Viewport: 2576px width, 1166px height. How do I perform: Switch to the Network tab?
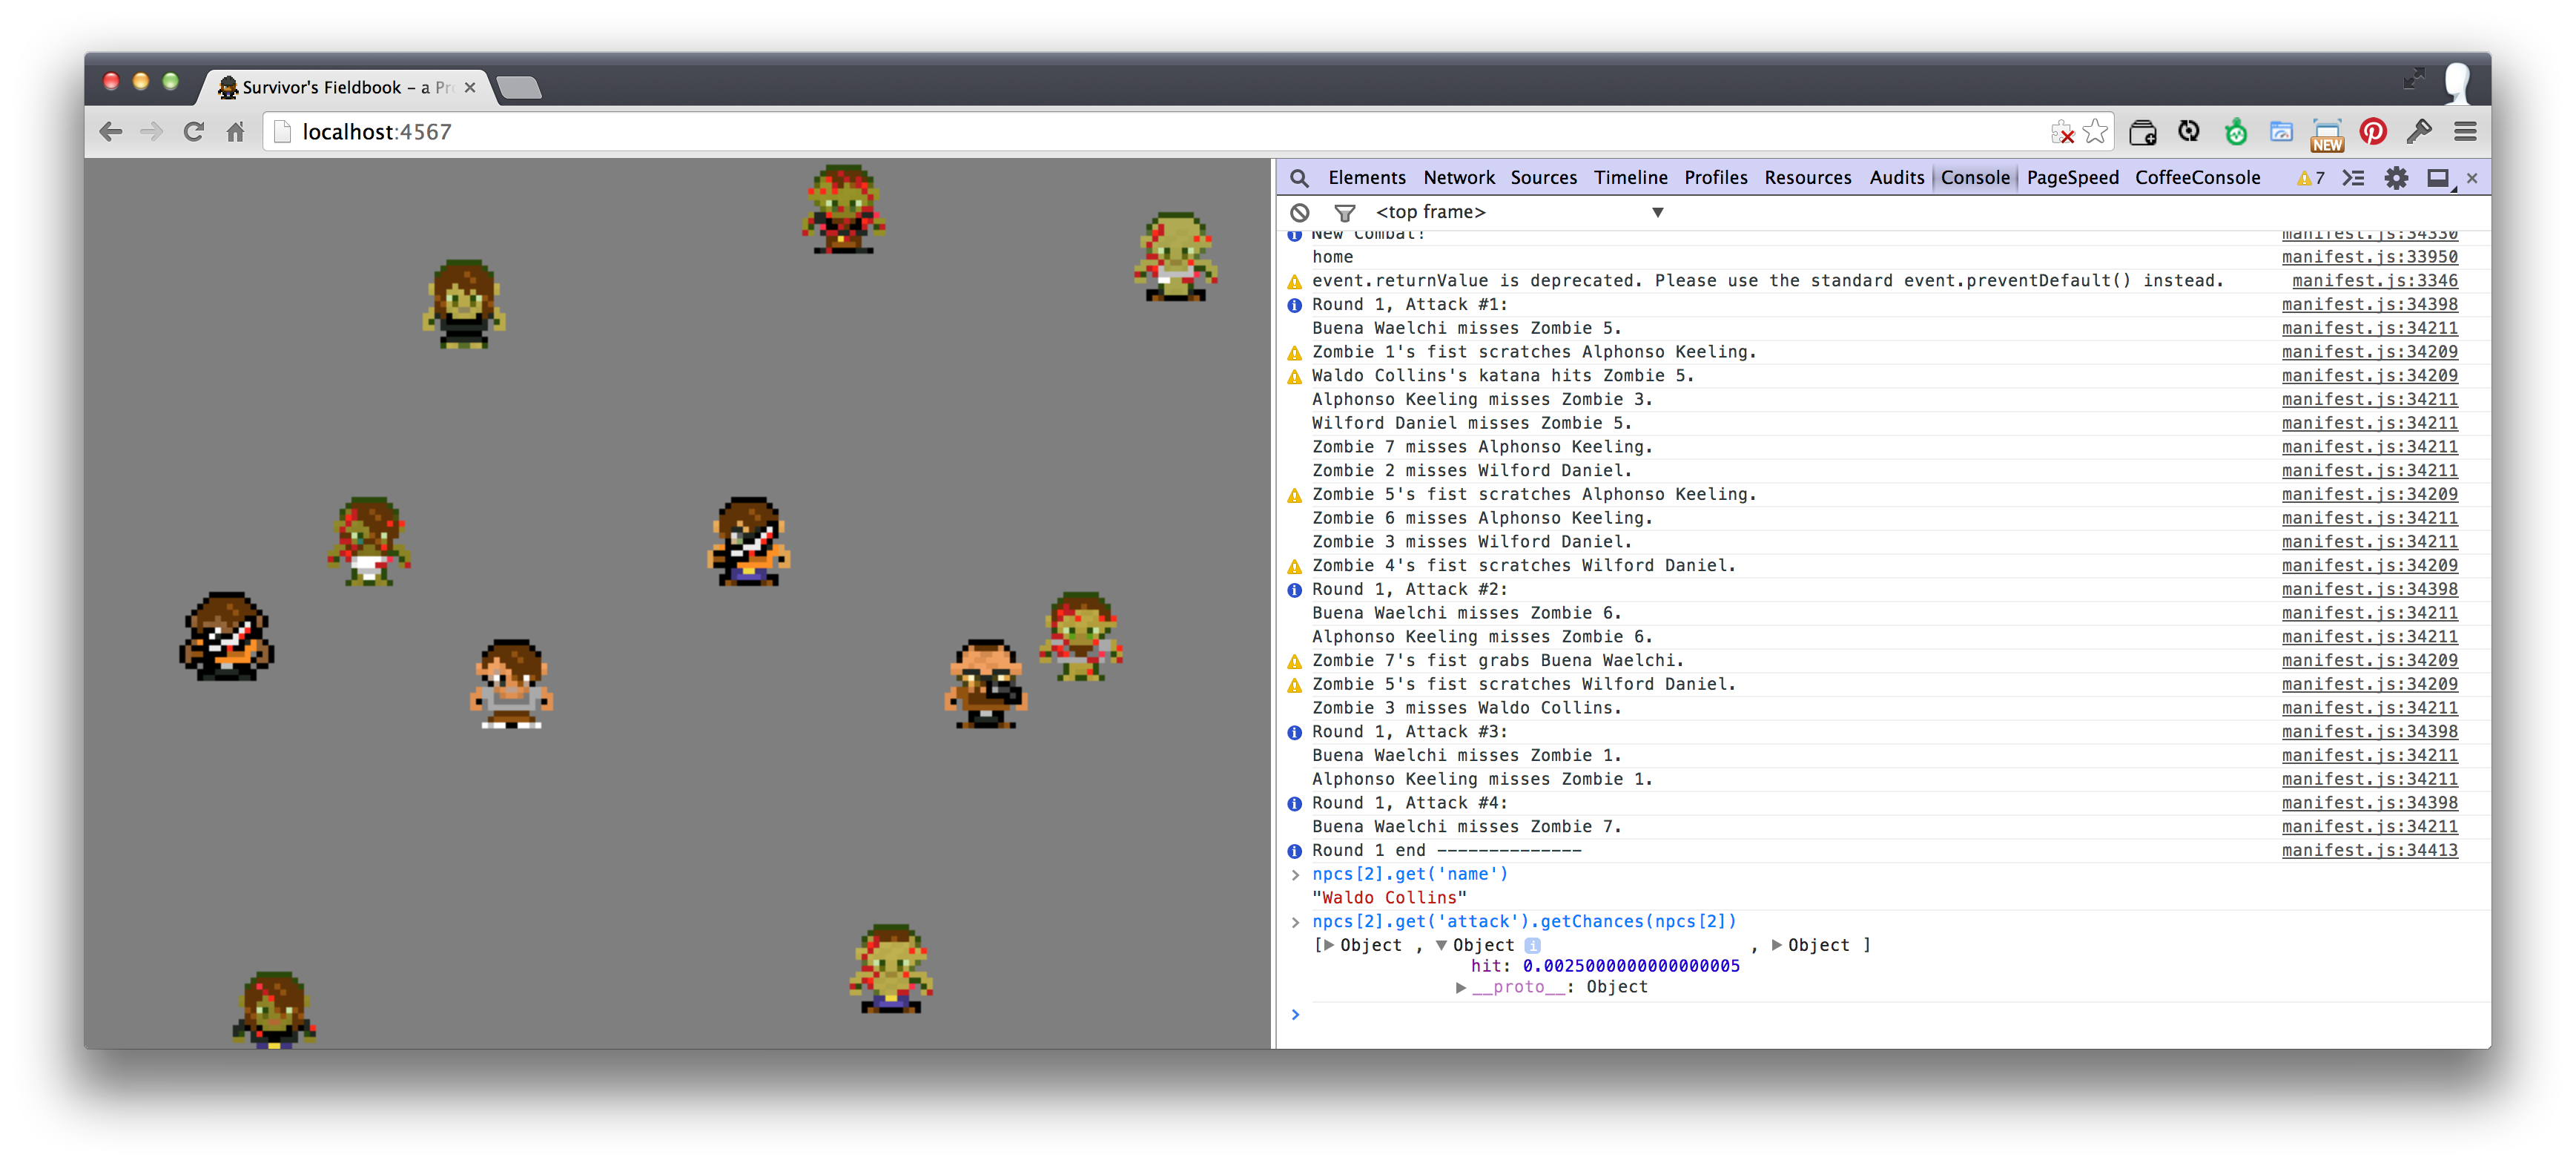(1459, 178)
